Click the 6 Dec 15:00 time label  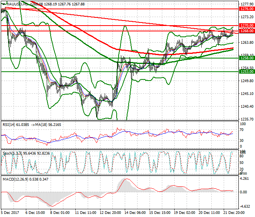[x=35, y=213]
